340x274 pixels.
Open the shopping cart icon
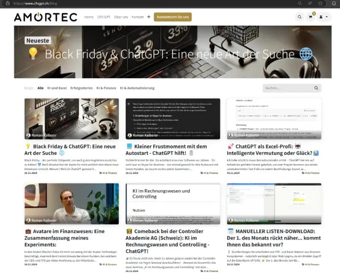(x=311, y=17)
